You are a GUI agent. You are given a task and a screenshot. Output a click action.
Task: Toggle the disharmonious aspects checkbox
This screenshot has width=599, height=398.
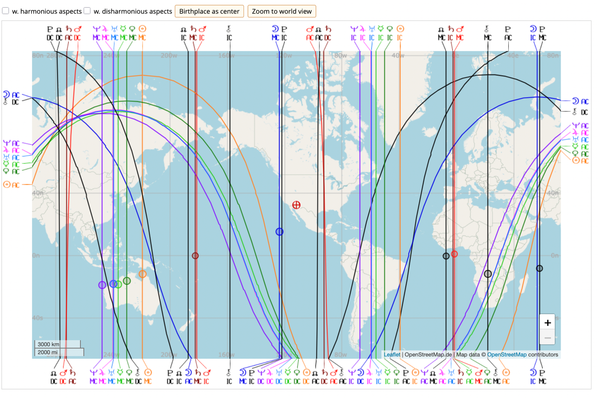87,11
